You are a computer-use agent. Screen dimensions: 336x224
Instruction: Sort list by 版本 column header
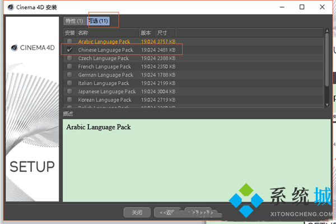146,33
